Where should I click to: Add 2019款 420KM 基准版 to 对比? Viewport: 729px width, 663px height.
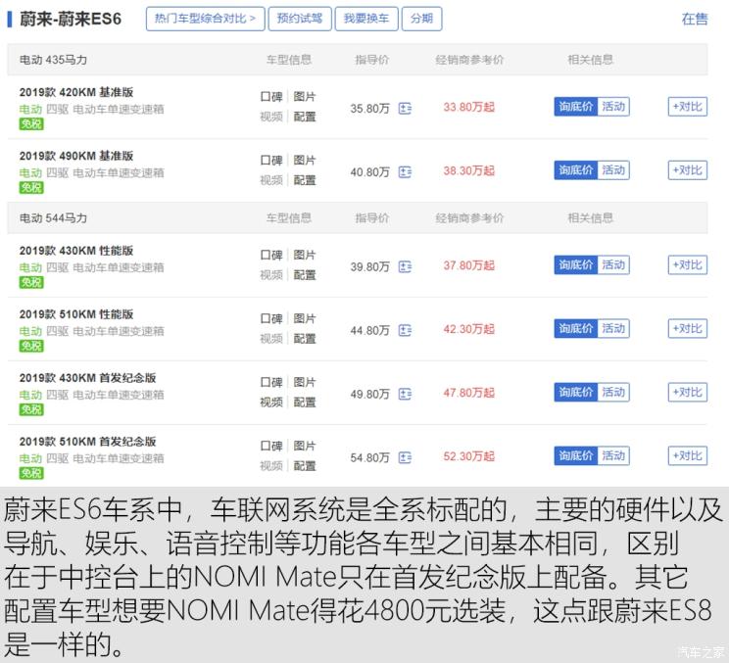687,107
